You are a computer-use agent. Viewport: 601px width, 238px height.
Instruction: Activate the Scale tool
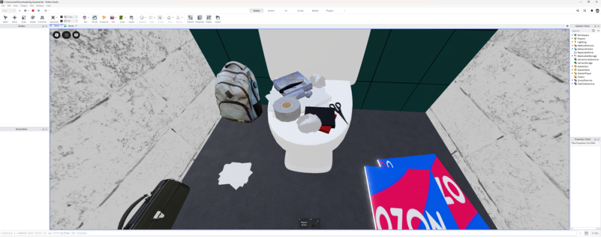pyautogui.click(x=24, y=19)
